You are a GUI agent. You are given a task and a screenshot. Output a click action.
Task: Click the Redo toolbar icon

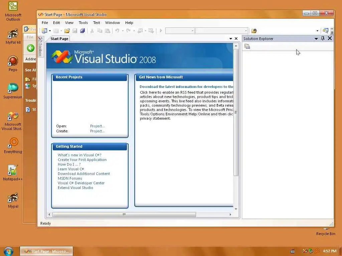[x=129, y=31]
